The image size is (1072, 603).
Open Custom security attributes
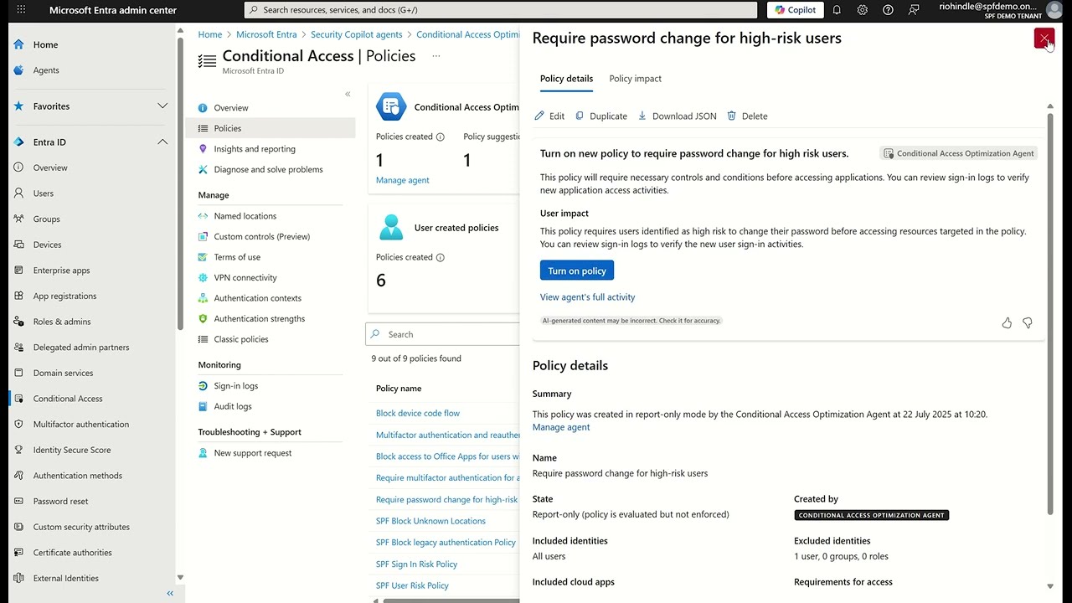point(81,528)
